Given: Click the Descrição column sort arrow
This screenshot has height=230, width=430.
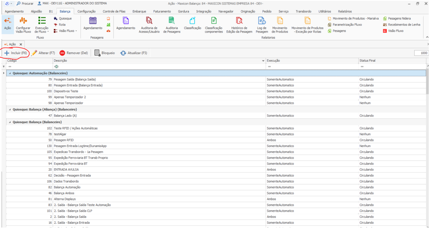Looking at the screenshot, I should coord(263,61).
